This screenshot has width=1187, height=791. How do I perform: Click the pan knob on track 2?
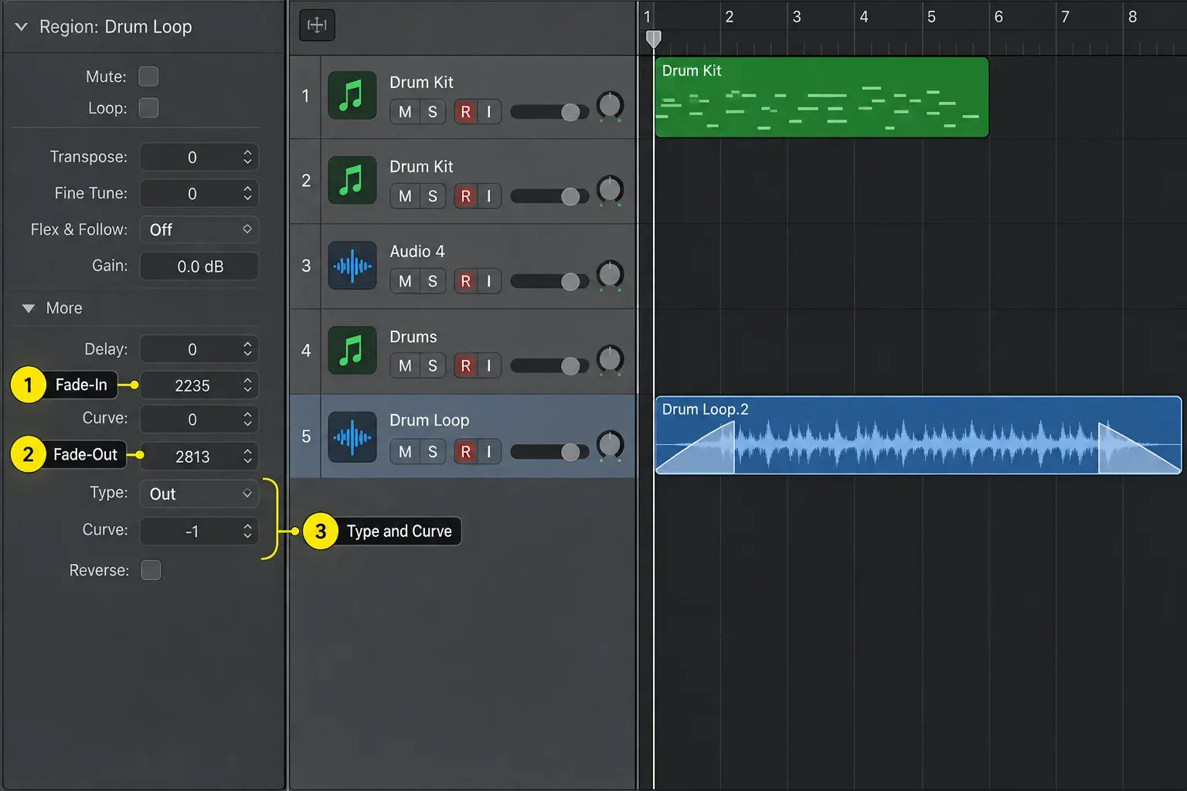610,189
